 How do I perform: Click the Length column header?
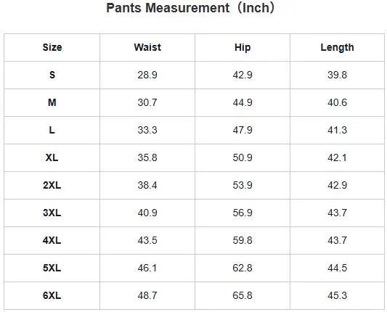coord(337,47)
